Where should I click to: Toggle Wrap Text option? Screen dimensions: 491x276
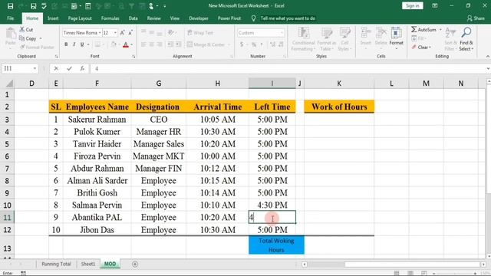coord(200,32)
